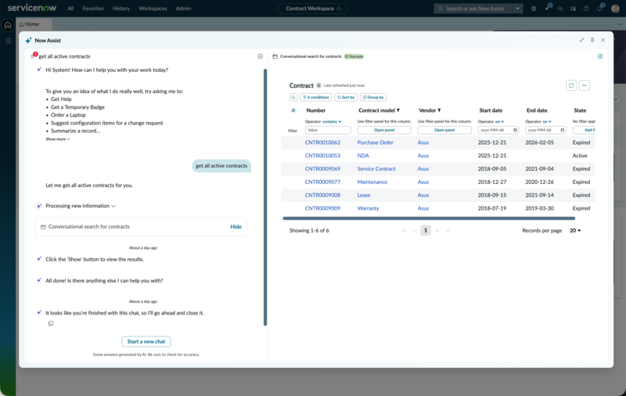This screenshot has width=626, height=396.
Task: Click the column search toggle icon beside Number header
Action: click(x=293, y=110)
